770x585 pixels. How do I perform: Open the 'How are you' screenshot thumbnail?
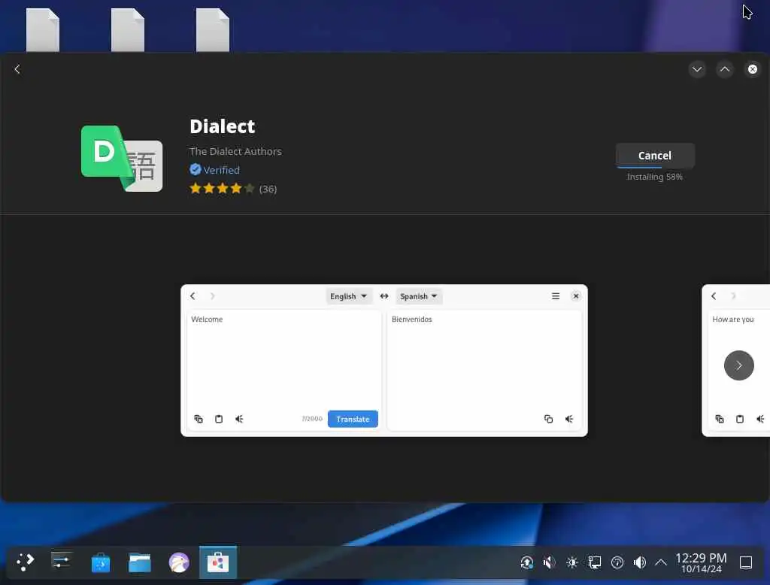coord(735,360)
